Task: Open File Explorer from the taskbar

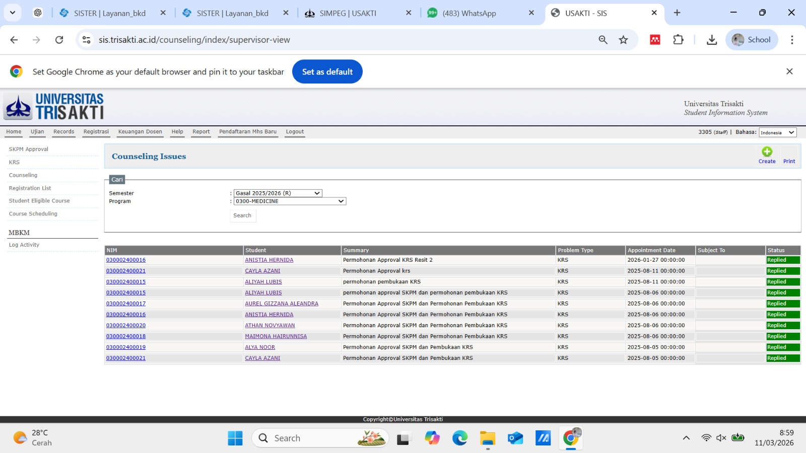Action: tap(487, 438)
